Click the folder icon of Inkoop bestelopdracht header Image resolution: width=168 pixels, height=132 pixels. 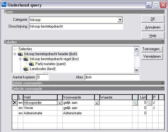pyautogui.click(x=20, y=54)
